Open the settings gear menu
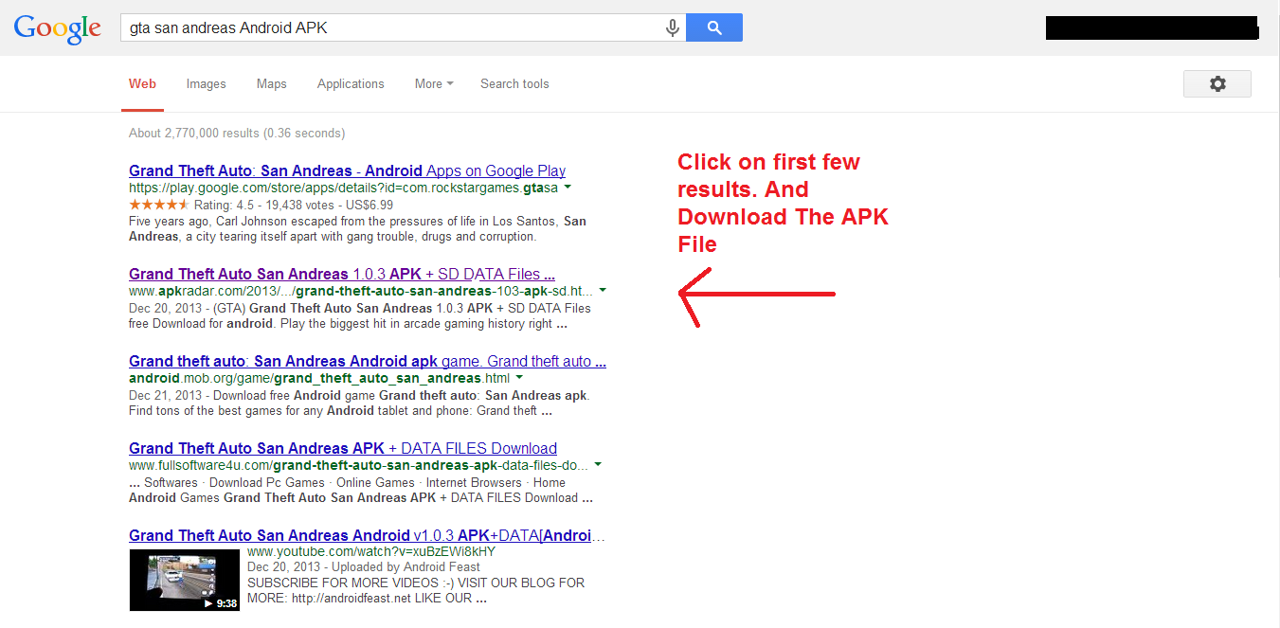 pos(1217,83)
